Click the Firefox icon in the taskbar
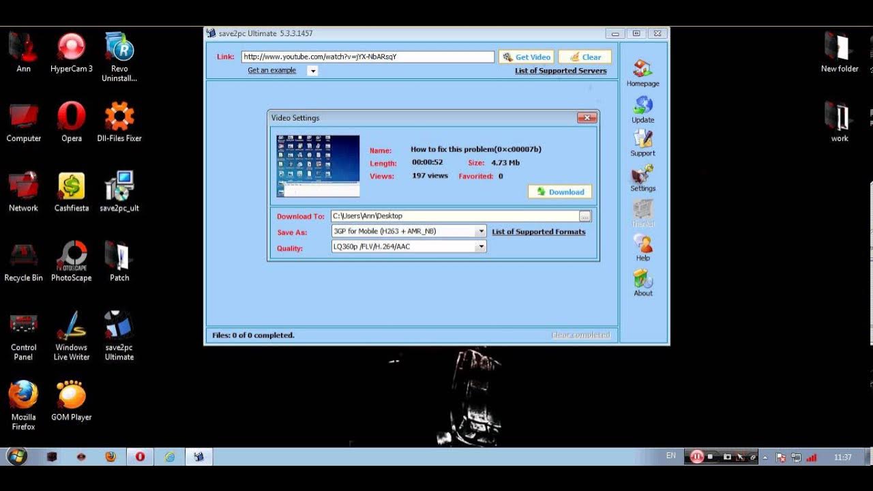This screenshot has width=873, height=491. pyautogui.click(x=110, y=457)
